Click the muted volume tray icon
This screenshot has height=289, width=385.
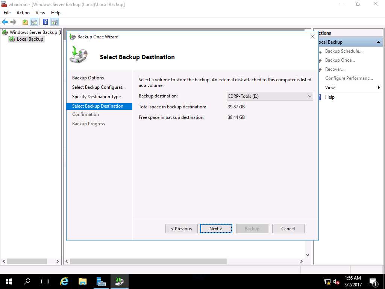[336, 281]
